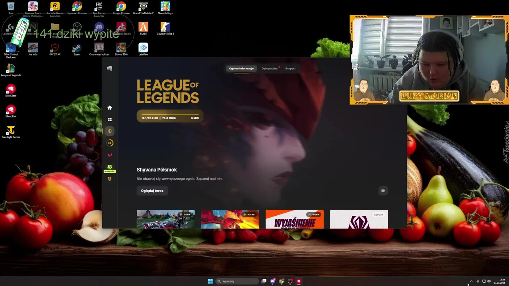This screenshot has height=286, width=509.
Task: Open the speaker volume tray icon
Action: [x=489, y=281]
